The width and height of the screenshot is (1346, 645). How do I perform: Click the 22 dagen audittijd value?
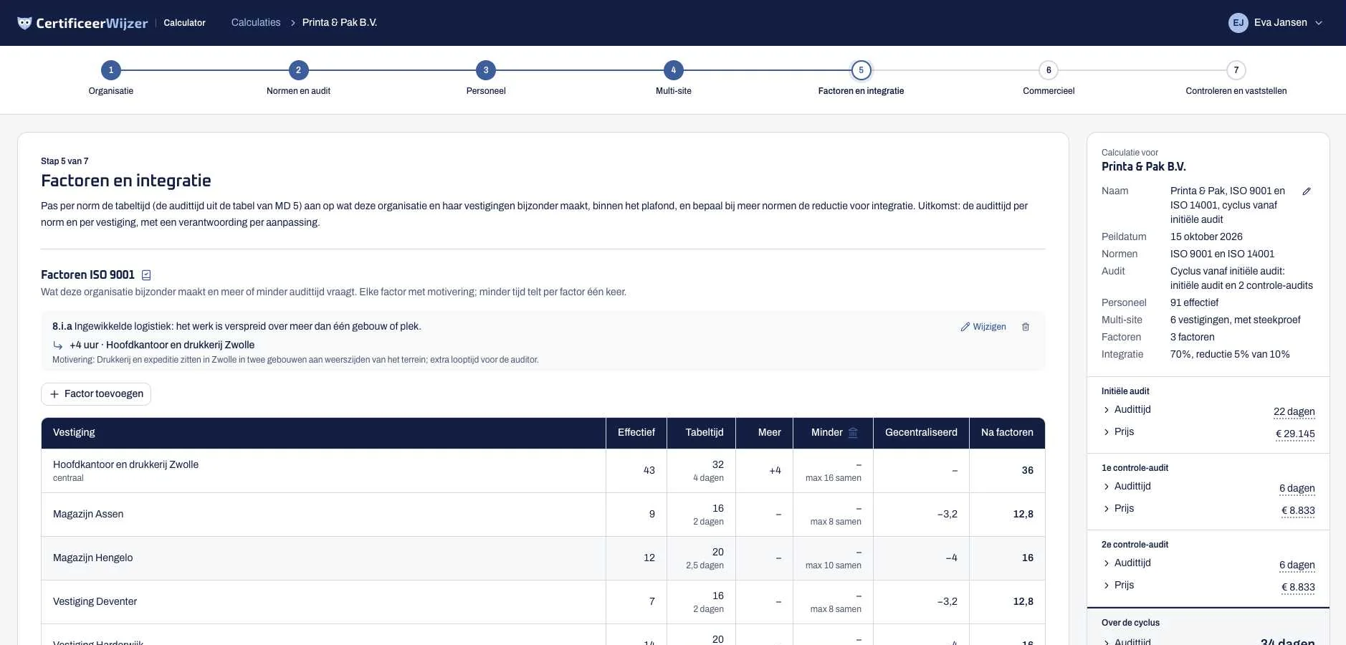coord(1294,411)
